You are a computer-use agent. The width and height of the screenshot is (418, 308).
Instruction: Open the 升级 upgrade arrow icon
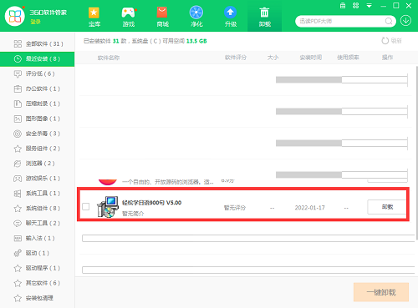click(230, 13)
